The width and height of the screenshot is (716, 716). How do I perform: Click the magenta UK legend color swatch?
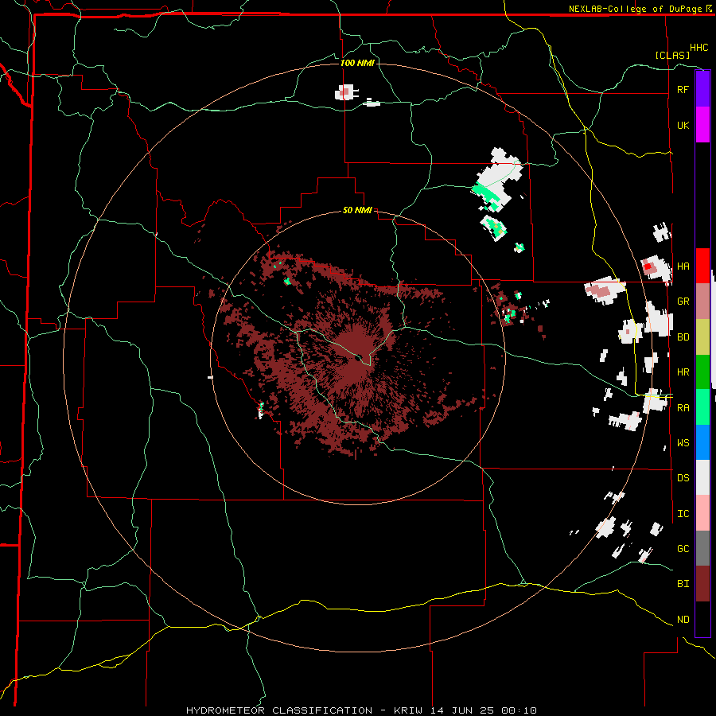702,125
